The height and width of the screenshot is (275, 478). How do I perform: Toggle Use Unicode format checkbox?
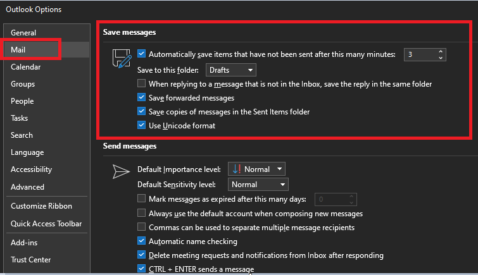(x=141, y=125)
